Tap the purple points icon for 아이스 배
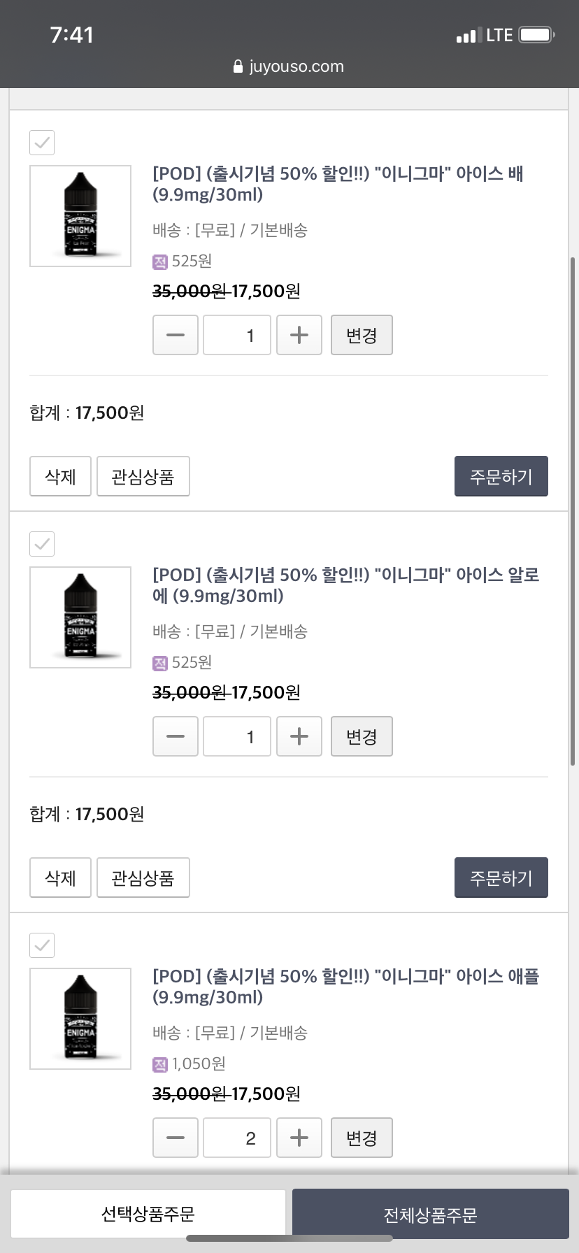This screenshot has width=579, height=1253. (x=160, y=262)
